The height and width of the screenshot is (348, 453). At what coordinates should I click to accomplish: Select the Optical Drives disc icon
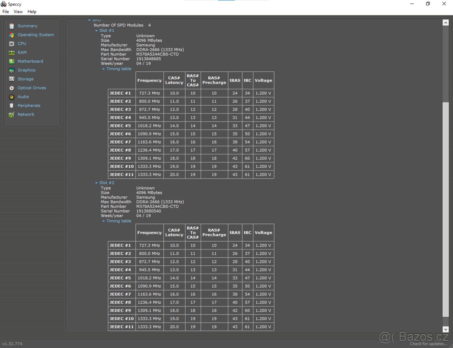pos(11,88)
